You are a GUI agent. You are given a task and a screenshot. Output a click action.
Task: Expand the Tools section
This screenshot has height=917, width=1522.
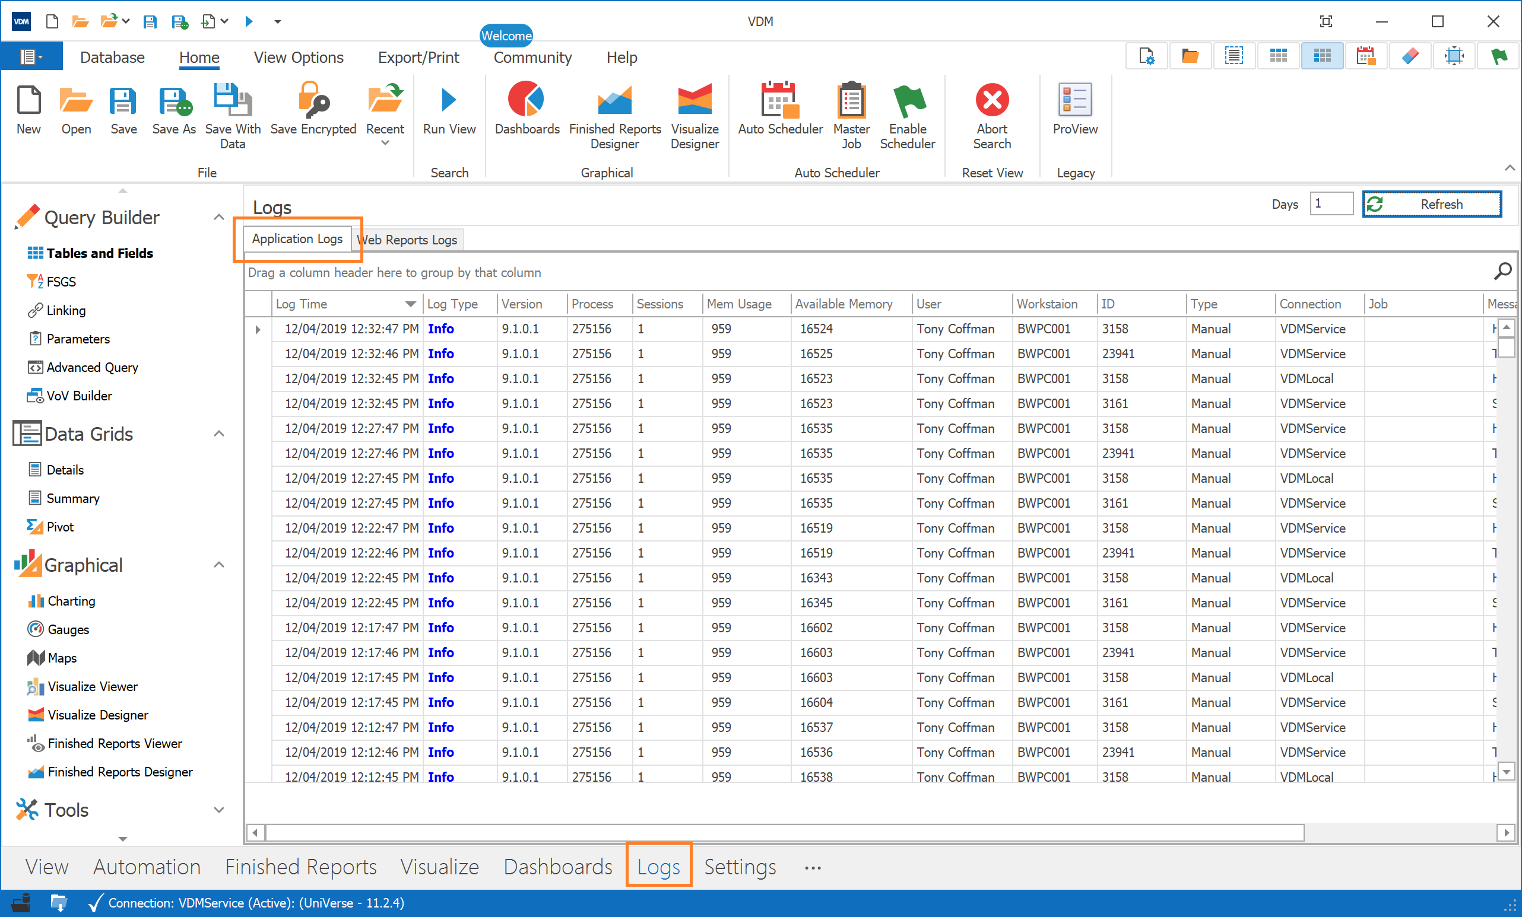[218, 810]
